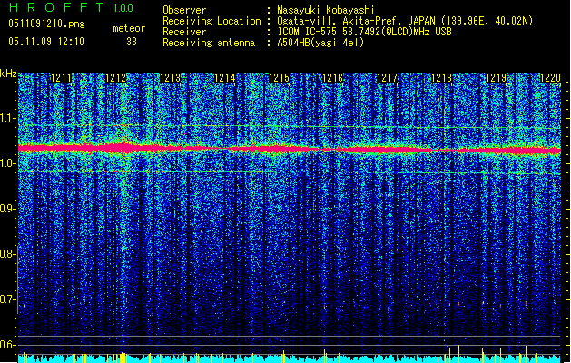This screenshot has width=571, height=363.
Task: Click the 0.9 kHz axis label
Action: 7,209
